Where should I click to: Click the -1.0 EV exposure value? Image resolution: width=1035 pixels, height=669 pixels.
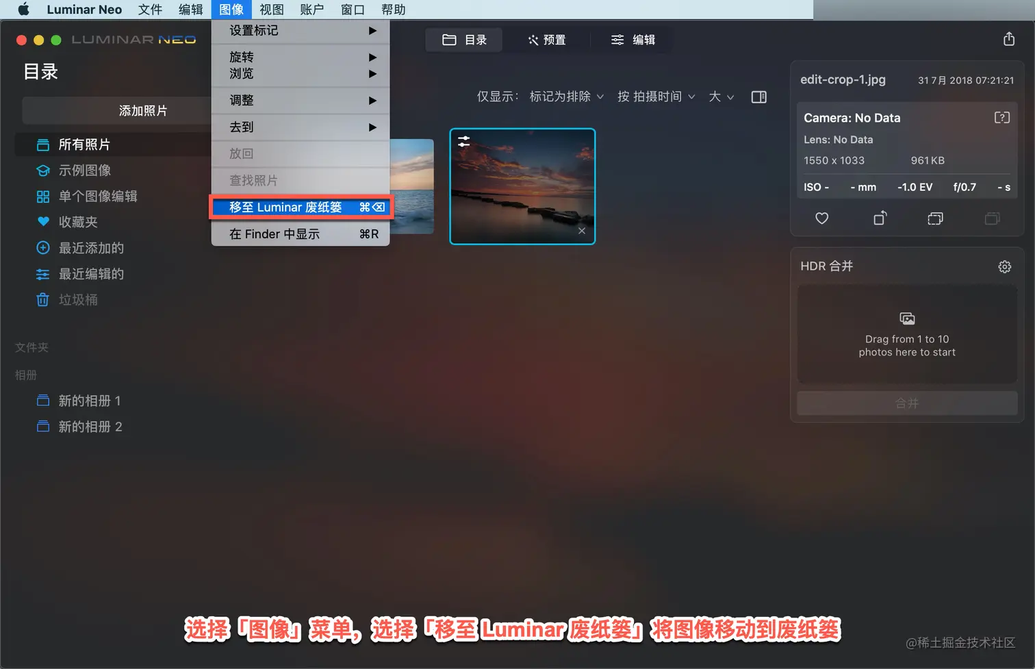pyautogui.click(x=915, y=187)
